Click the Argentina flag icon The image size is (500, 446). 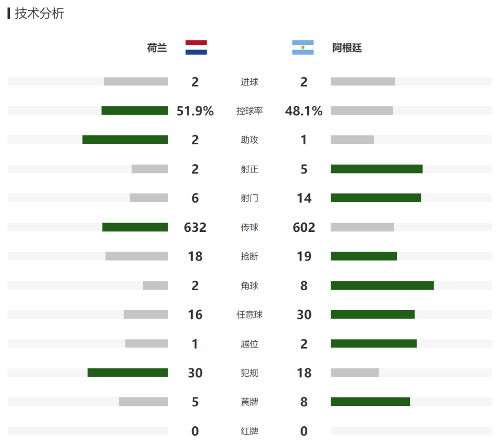303,47
